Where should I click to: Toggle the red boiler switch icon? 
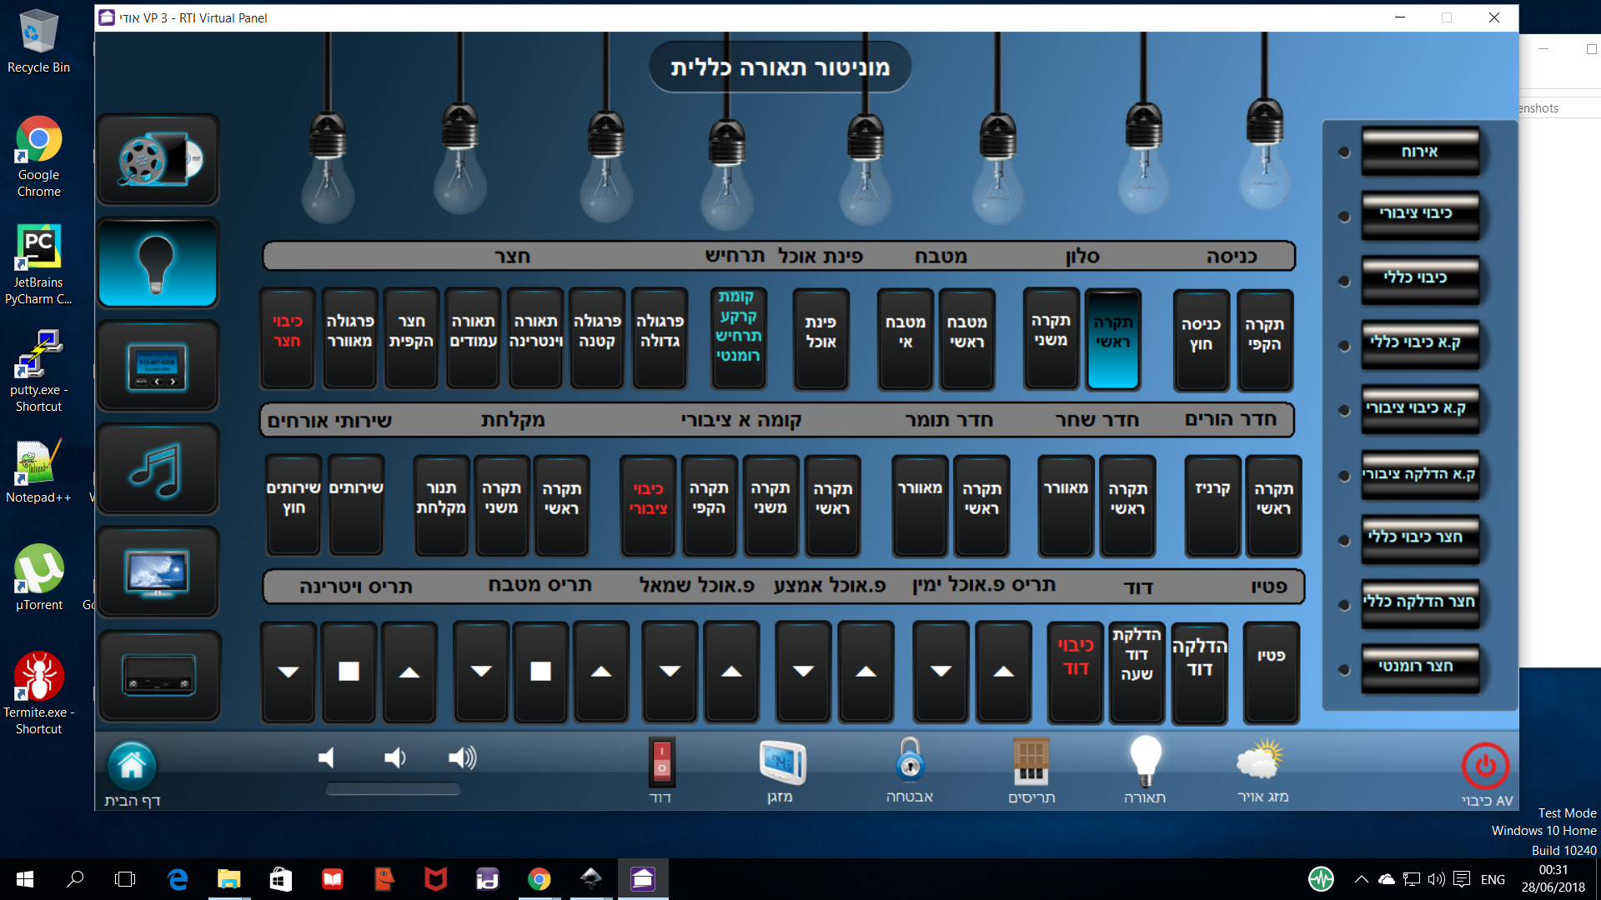click(661, 761)
